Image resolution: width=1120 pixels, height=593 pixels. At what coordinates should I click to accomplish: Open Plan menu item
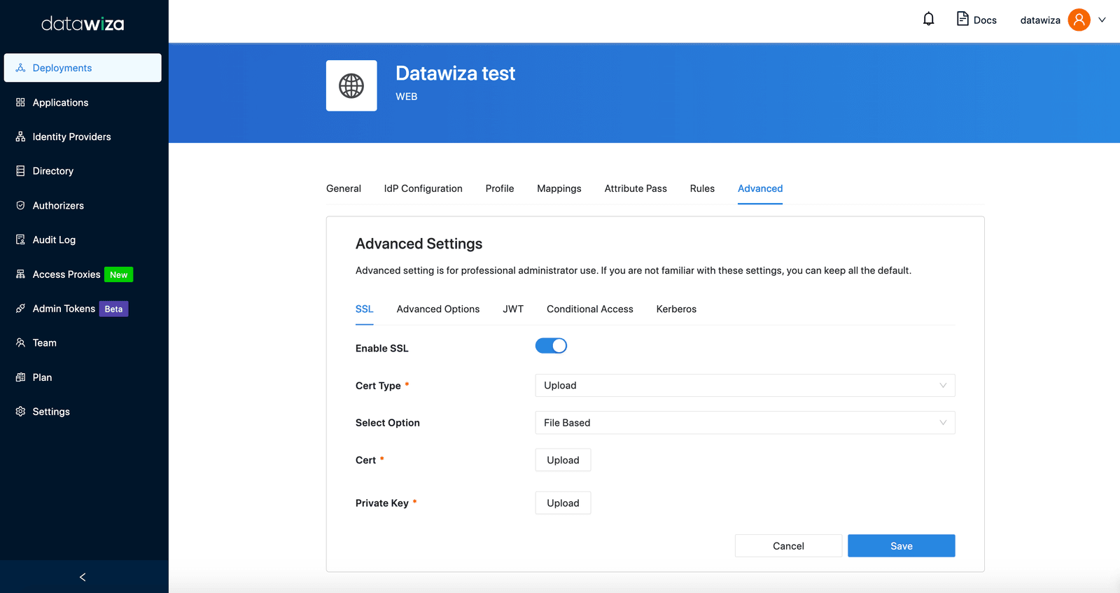83,377
